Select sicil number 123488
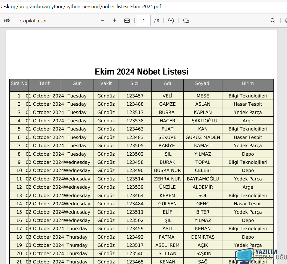287x264 pixels. 135,104
